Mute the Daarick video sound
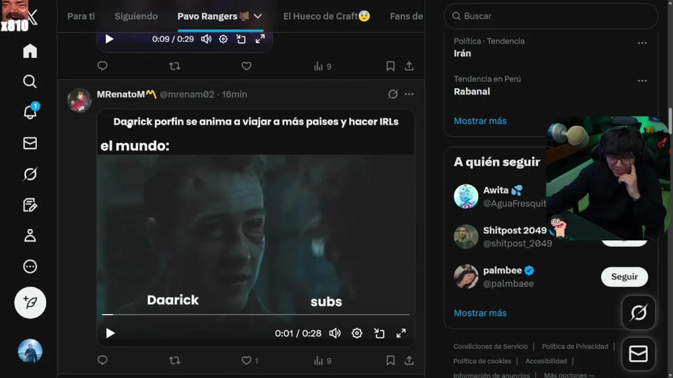Viewport: 673px width, 378px height. (335, 333)
